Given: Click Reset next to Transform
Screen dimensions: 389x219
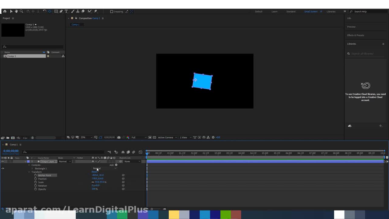Looking at the screenshot, I should click(95, 172).
